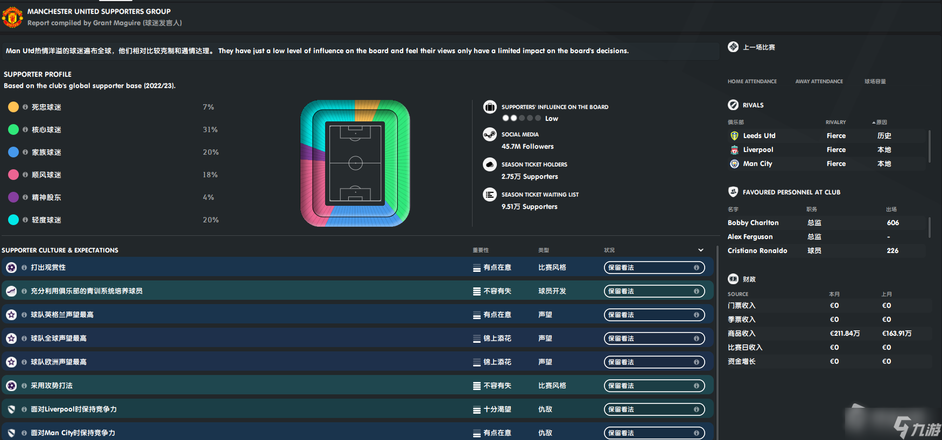This screenshot has width=942, height=440.
Task: Click the stadium supporter distribution graphic
Action: coord(355,163)
